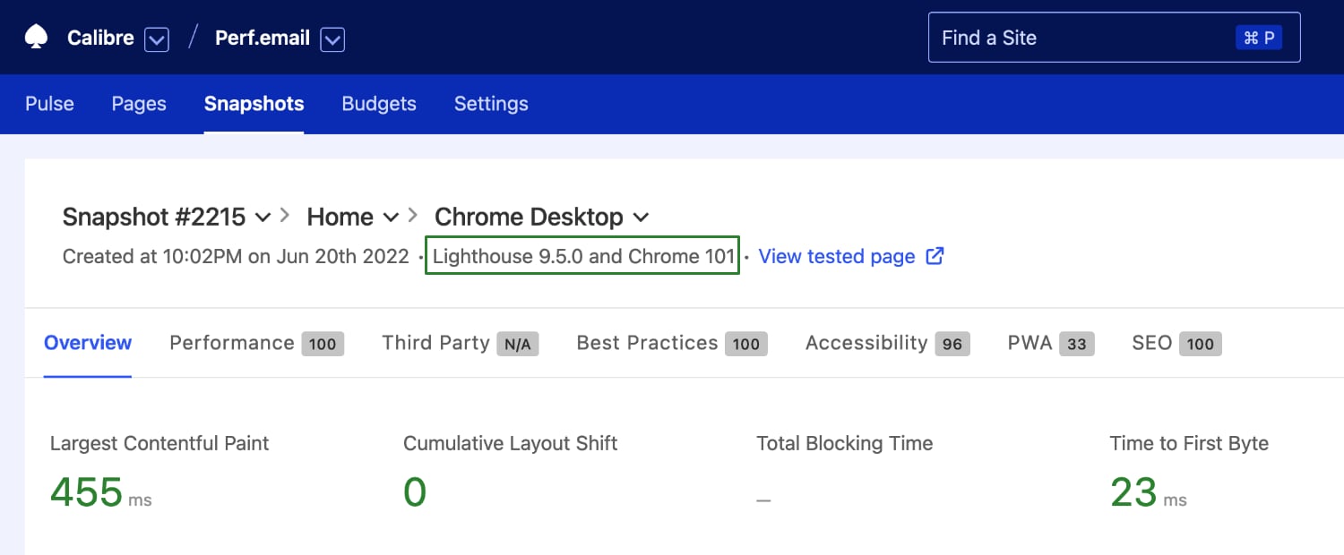
Task: Click the View tested page link
Action: [x=835, y=256]
